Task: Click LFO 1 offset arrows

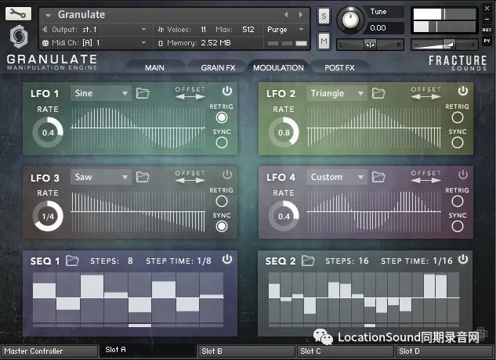Action: [190, 97]
